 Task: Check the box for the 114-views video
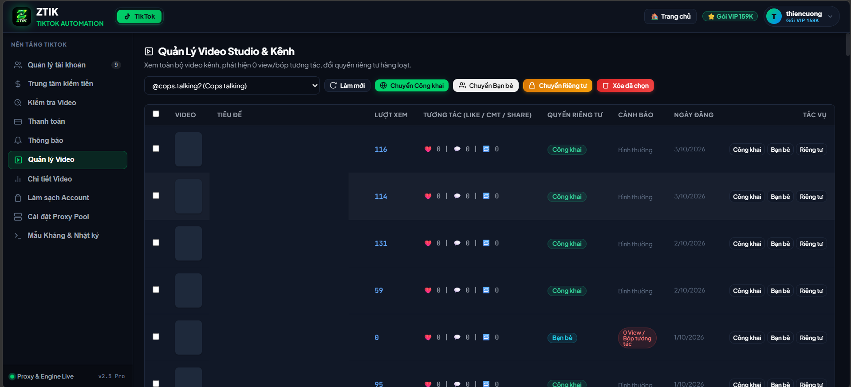pyautogui.click(x=156, y=196)
